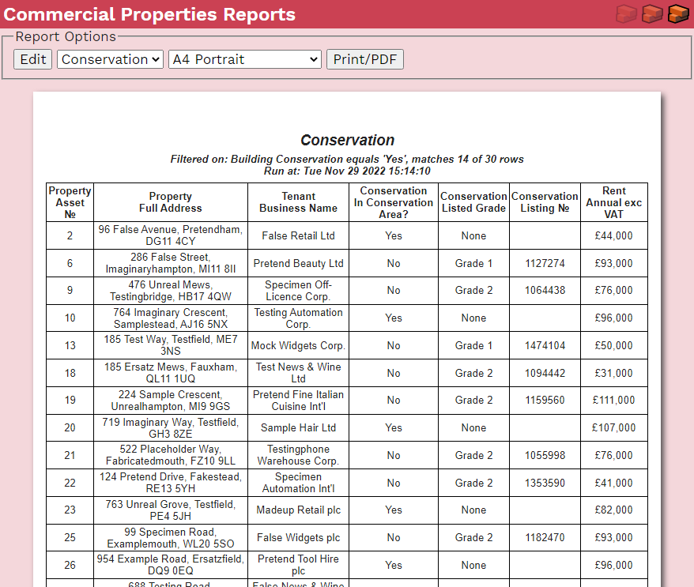Click the Commercial Properties Reports title
The image size is (694, 587).
(x=149, y=14)
